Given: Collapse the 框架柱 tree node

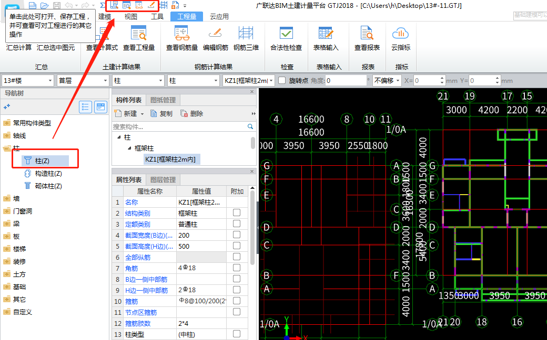Looking at the screenshot, I should (129, 148).
